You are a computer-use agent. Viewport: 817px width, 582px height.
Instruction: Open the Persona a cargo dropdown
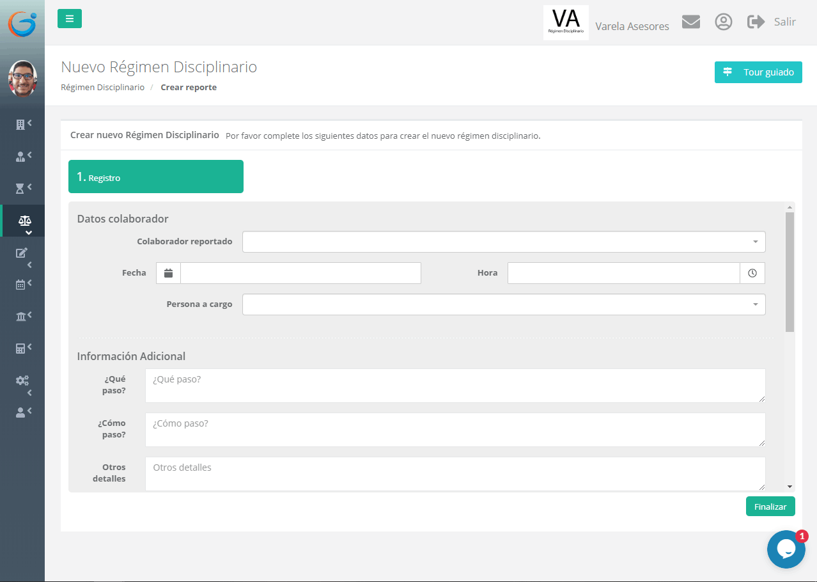tap(503, 304)
